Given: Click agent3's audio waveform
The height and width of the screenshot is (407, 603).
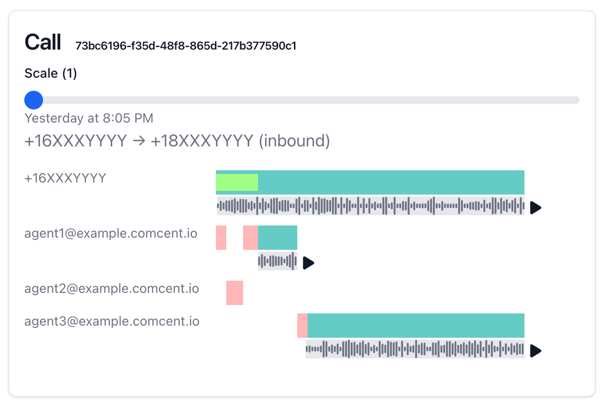Looking at the screenshot, I should click(x=415, y=349).
